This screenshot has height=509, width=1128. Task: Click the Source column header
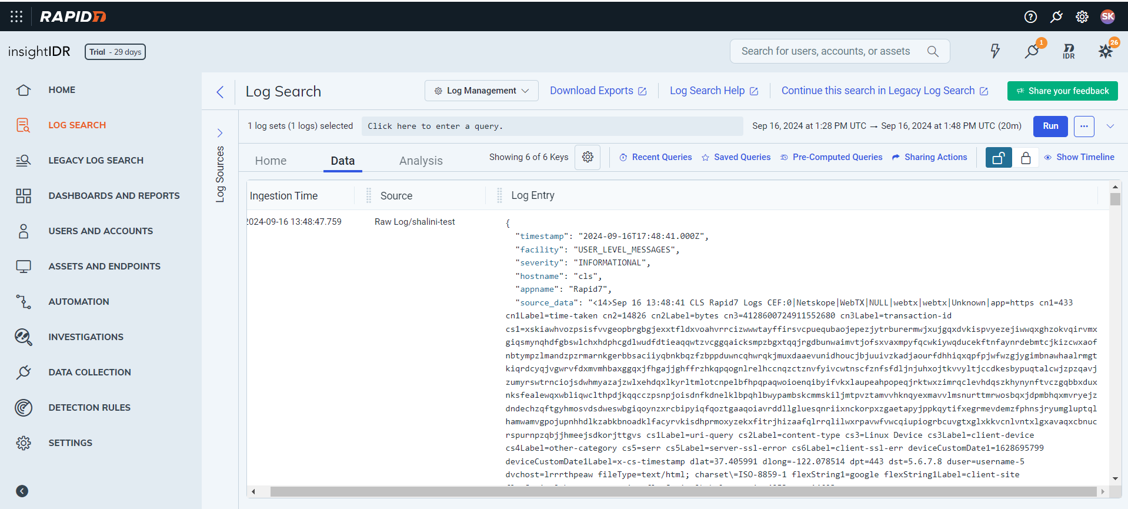pyautogui.click(x=396, y=196)
